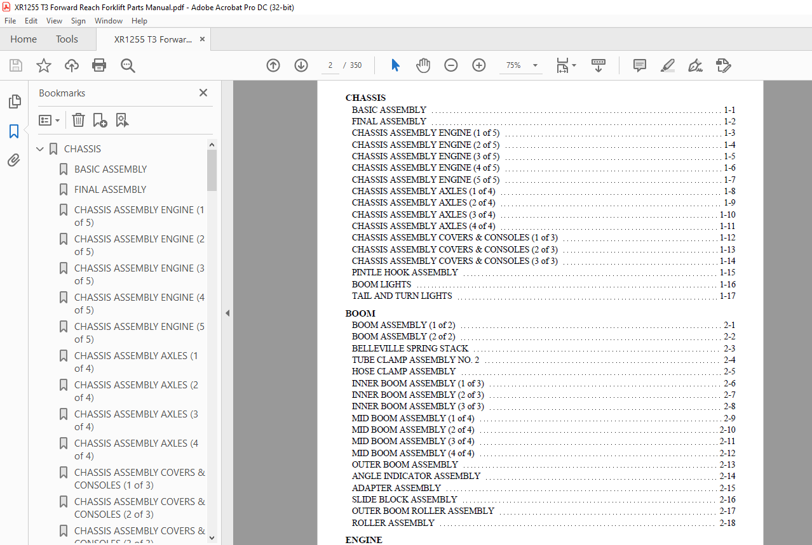The width and height of the screenshot is (812, 545).
Task: Open the Window menu
Action: click(109, 21)
